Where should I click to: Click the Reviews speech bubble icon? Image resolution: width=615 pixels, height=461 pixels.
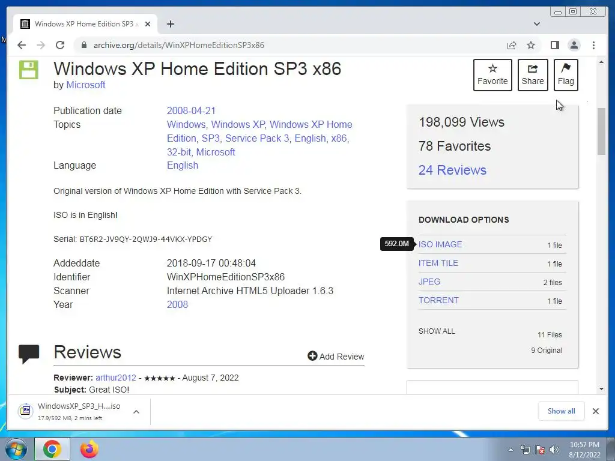[x=29, y=354]
